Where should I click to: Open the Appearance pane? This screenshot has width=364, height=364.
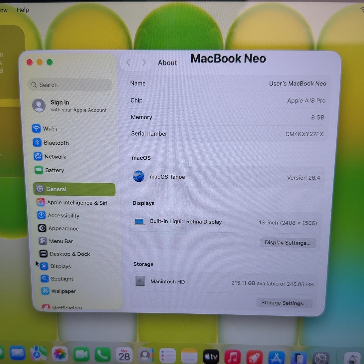[58, 228]
